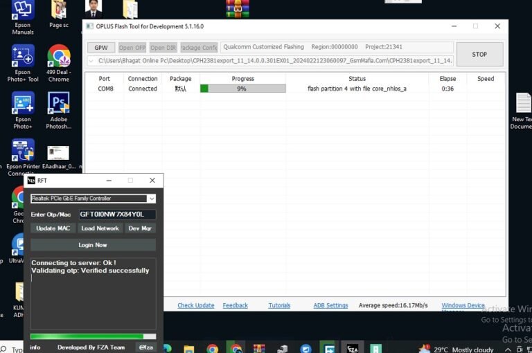Screen dimensions: 532x353
Task: Launch 499 Deal Chrome shortcut
Action: (59, 63)
